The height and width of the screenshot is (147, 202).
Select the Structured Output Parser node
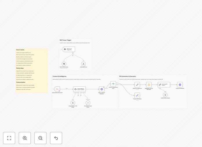[88, 103]
